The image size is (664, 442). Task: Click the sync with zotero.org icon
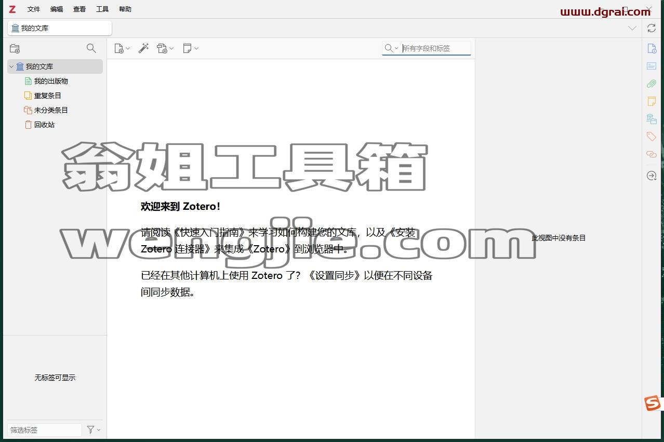click(652, 28)
